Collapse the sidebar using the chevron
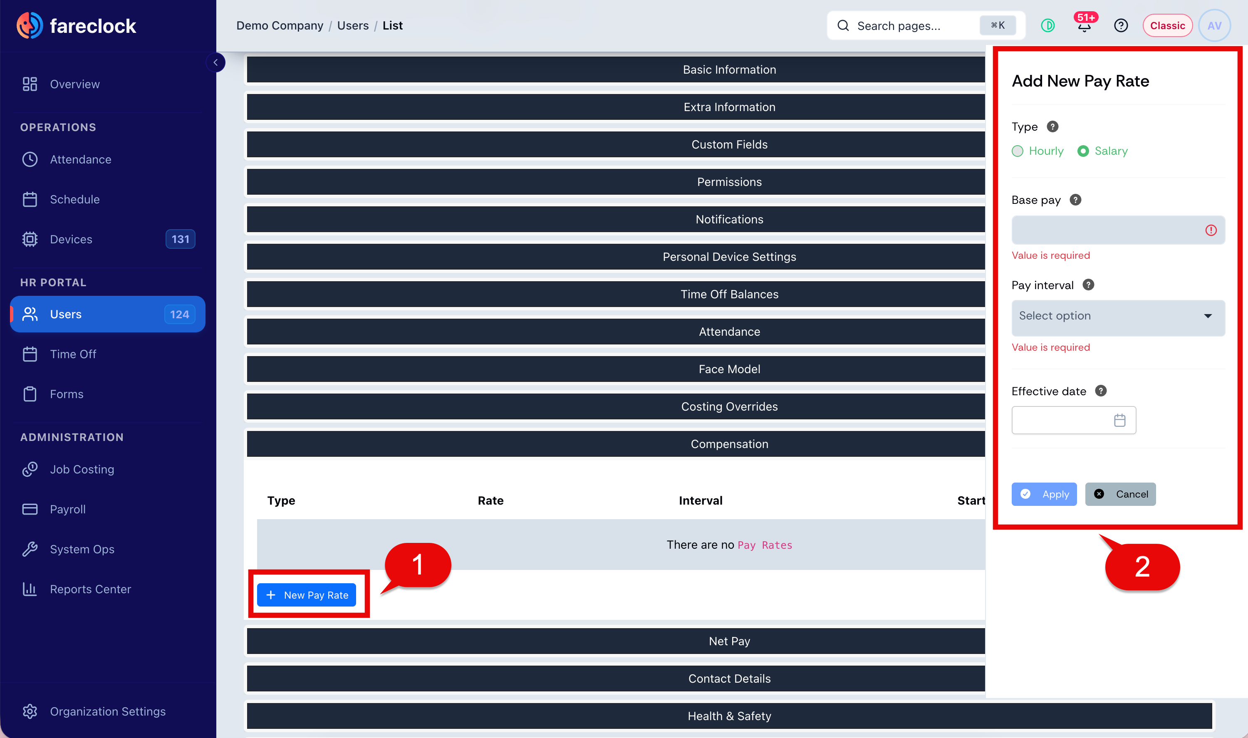This screenshot has width=1248, height=738. [216, 63]
